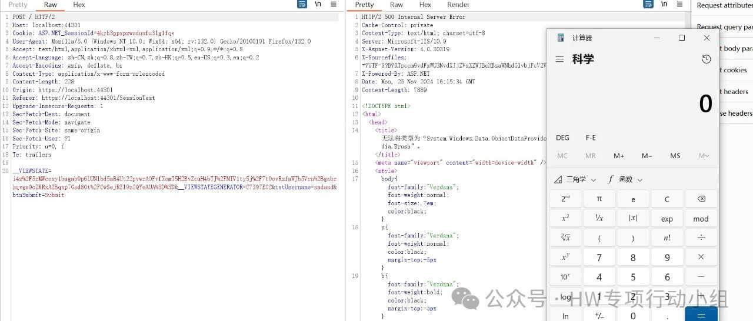Toggle the DEG angle unit mode
Screen dimensions: 753x321
tap(562, 138)
